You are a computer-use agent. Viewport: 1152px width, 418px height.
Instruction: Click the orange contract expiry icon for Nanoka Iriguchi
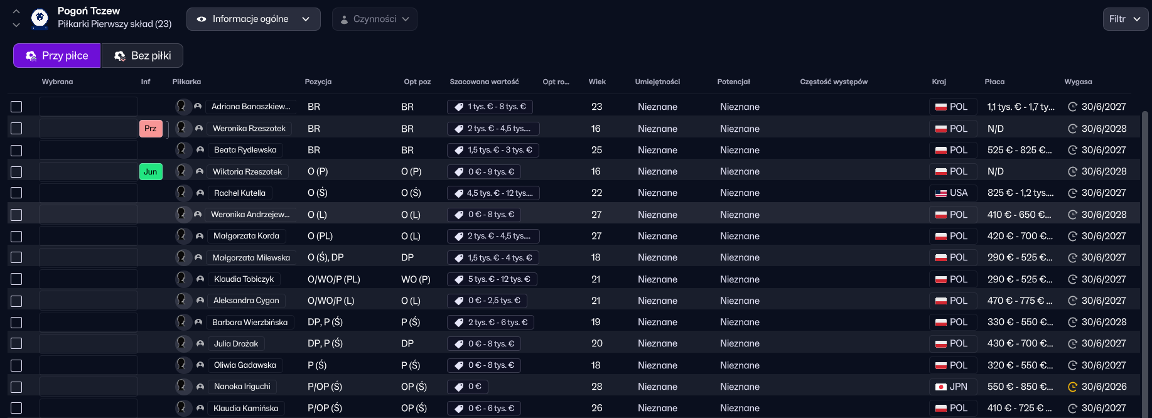pyautogui.click(x=1072, y=387)
